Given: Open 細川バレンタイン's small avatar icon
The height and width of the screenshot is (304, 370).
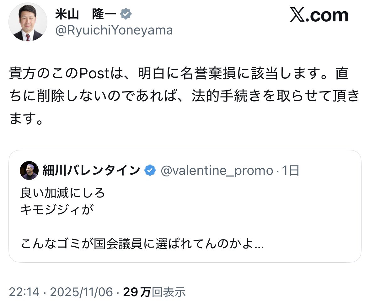Looking at the screenshot, I should [29, 171].
